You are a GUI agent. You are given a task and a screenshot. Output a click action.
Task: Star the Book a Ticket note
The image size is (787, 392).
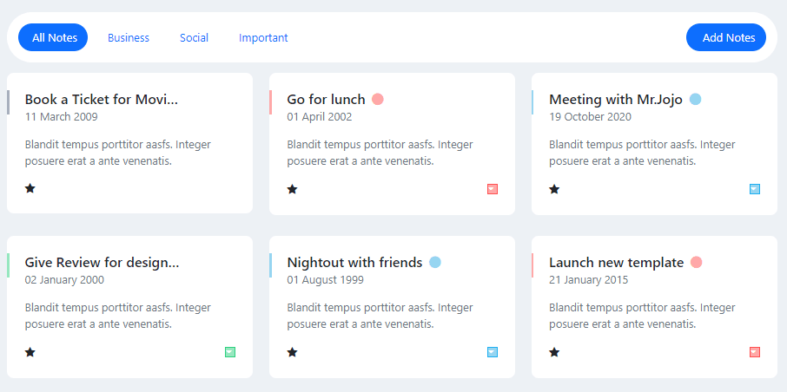[x=30, y=188]
